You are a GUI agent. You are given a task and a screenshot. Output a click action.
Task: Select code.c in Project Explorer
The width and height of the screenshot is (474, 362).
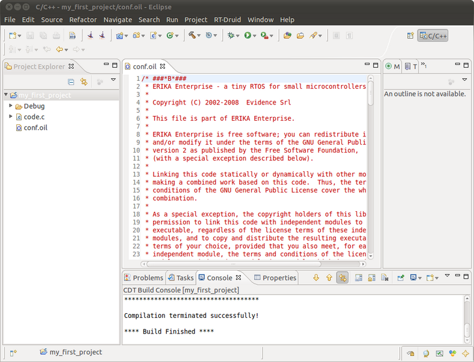click(x=30, y=116)
